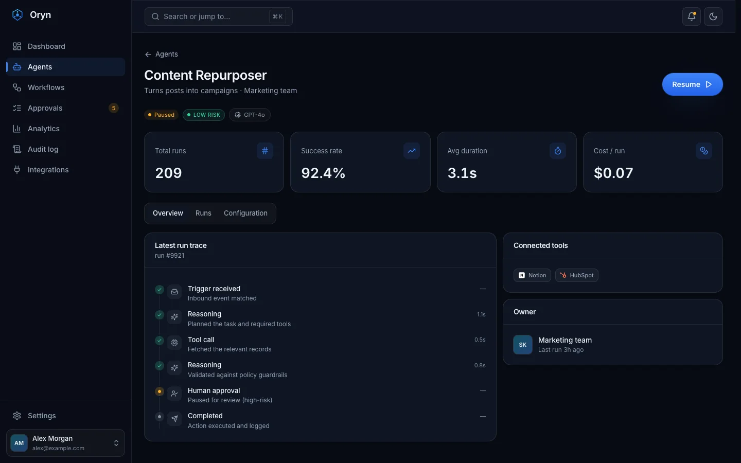
Task: Toggle dark mode with moon icon
Action: tap(713, 16)
